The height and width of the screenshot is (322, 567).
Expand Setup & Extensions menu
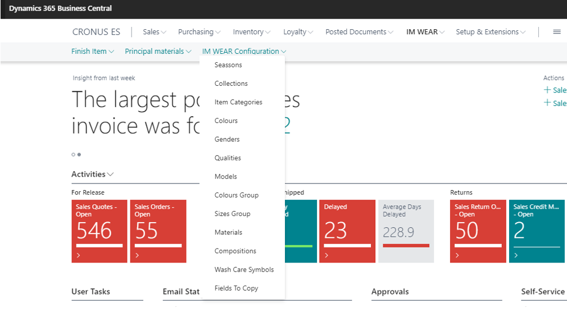(x=491, y=32)
